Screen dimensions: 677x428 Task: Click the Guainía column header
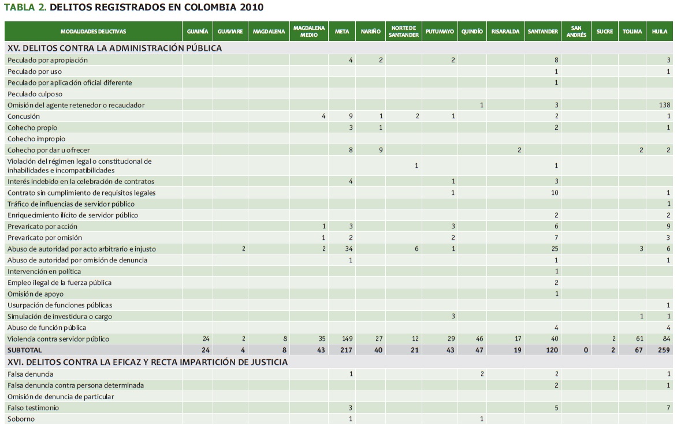[x=198, y=32]
